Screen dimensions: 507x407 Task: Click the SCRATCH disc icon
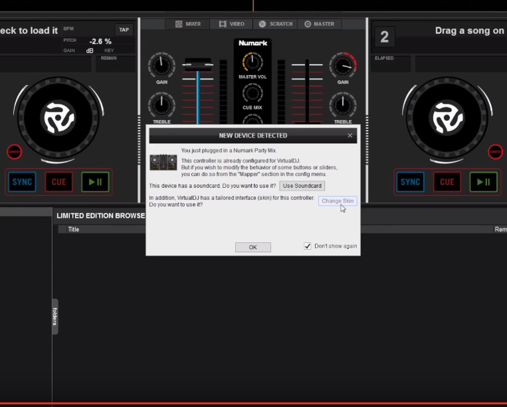[262, 24]
